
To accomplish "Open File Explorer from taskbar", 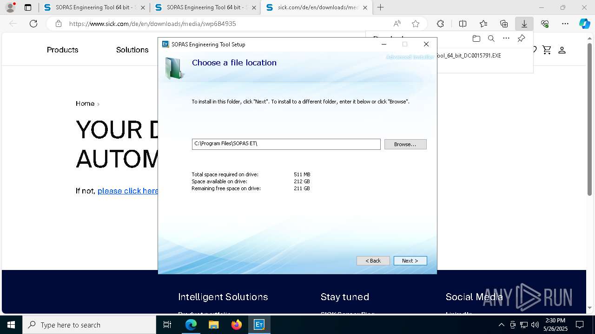I will (x=213, y=325).
